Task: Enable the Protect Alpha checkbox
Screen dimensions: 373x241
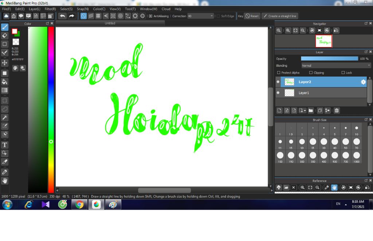Action: pos(279,73)
